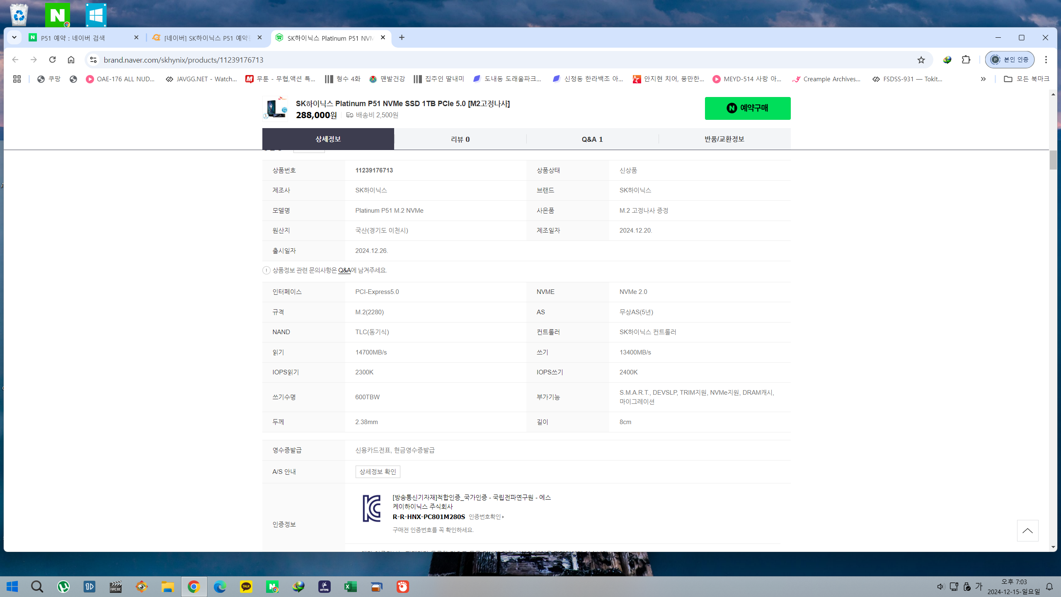Click the page vertical scrollbar thumb

[1053, 160]
